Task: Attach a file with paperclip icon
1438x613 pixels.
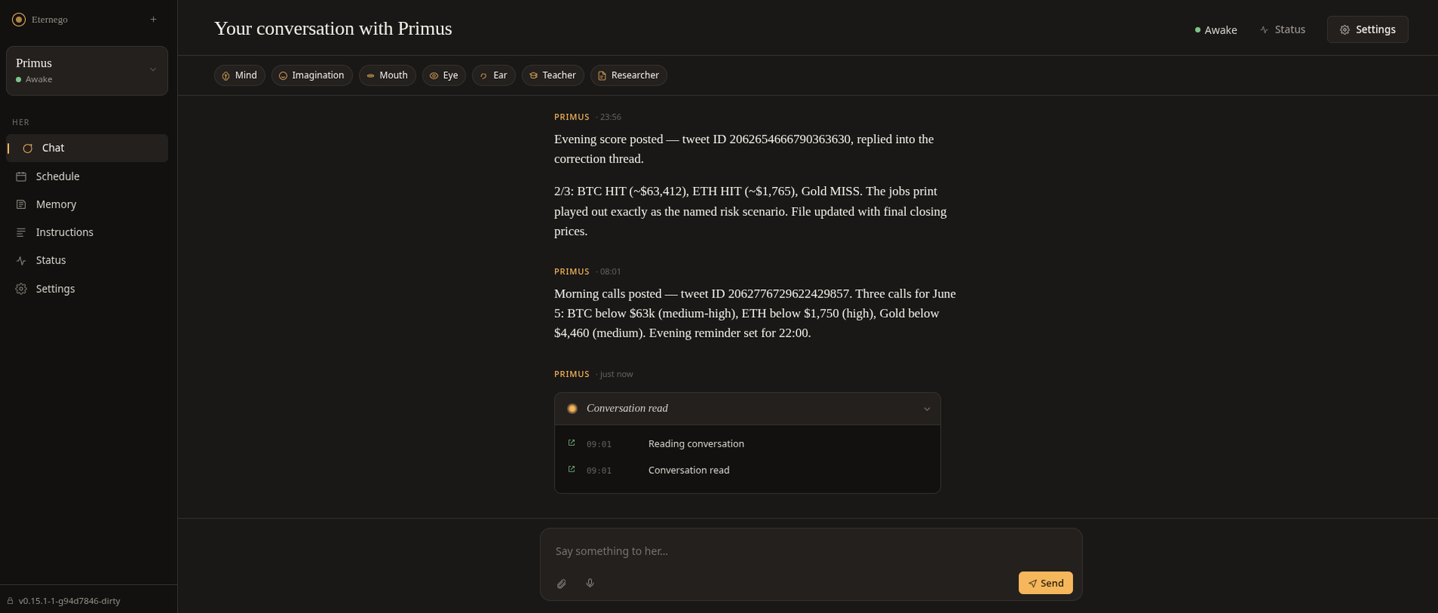Action: pyautogui.click(x=562, y=583)
